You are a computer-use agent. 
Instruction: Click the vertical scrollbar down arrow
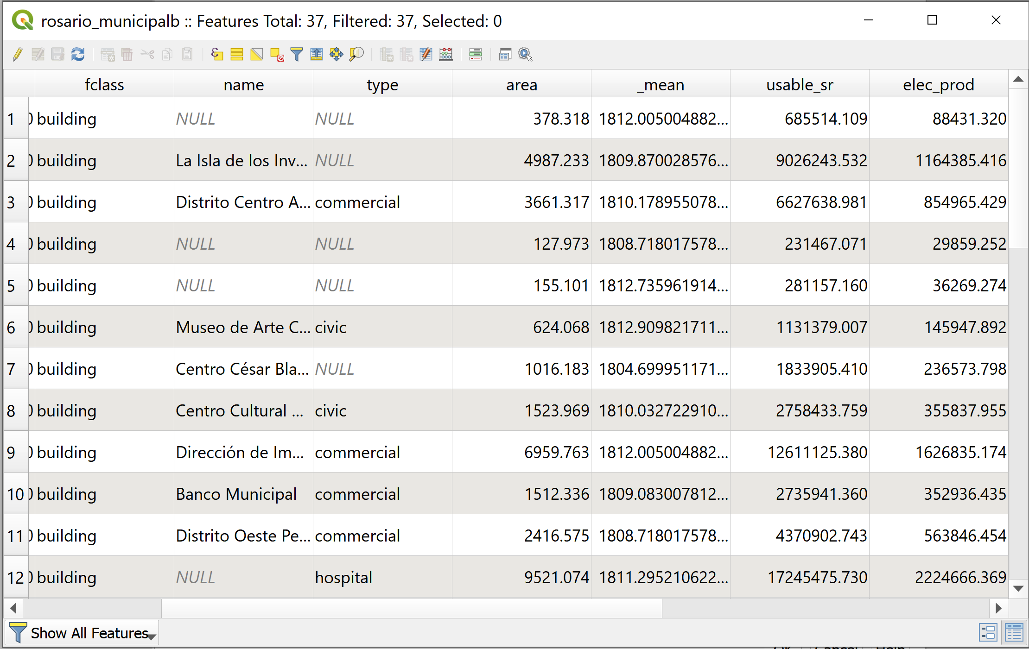coord(1018,589)
